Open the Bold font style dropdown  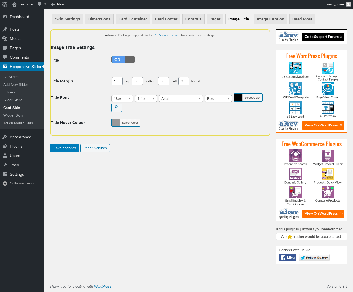(x=218, y=98)
